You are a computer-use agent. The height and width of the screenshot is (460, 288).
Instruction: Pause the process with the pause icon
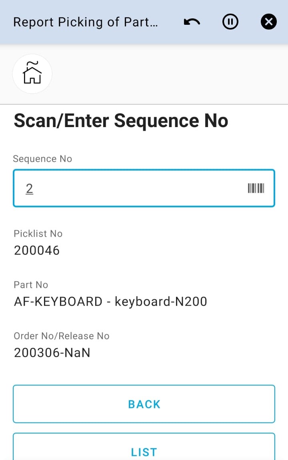click(x=230, y=22)
